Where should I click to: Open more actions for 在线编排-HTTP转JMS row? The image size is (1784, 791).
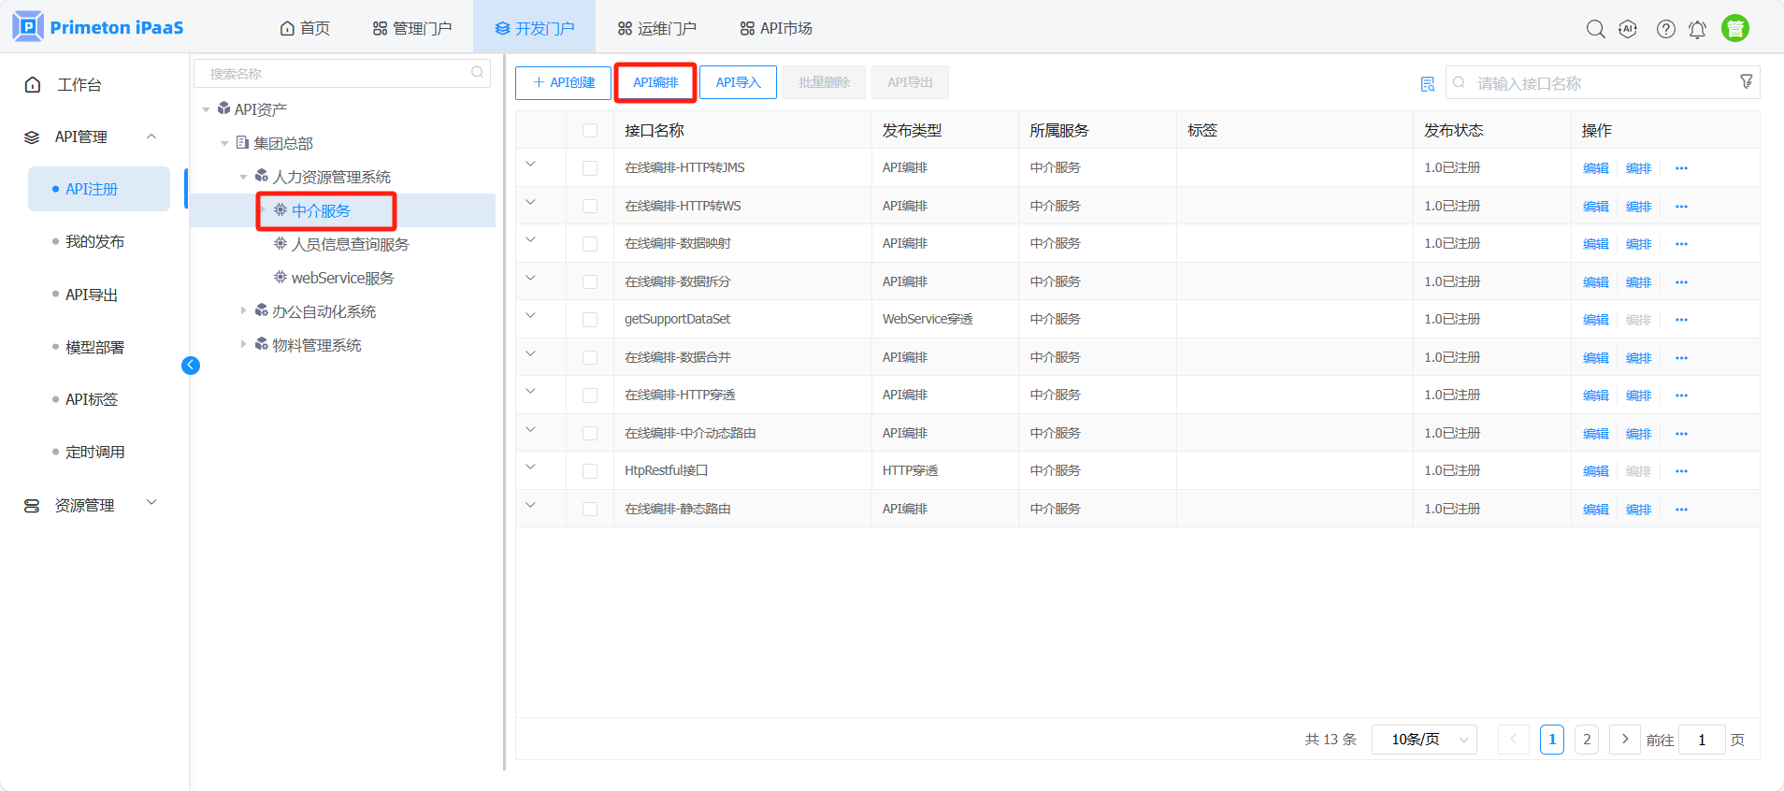[1681, 168]
